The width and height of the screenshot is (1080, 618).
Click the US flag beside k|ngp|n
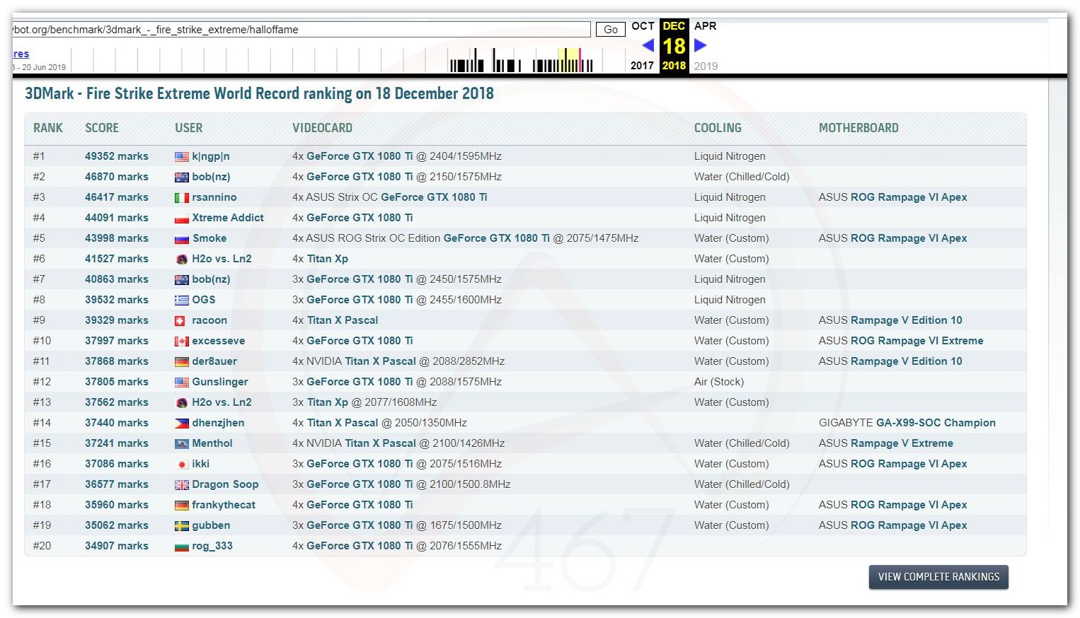182,157
